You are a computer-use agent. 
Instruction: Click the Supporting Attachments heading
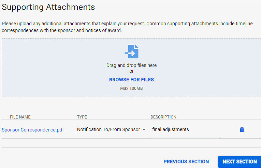pos(48,7)
